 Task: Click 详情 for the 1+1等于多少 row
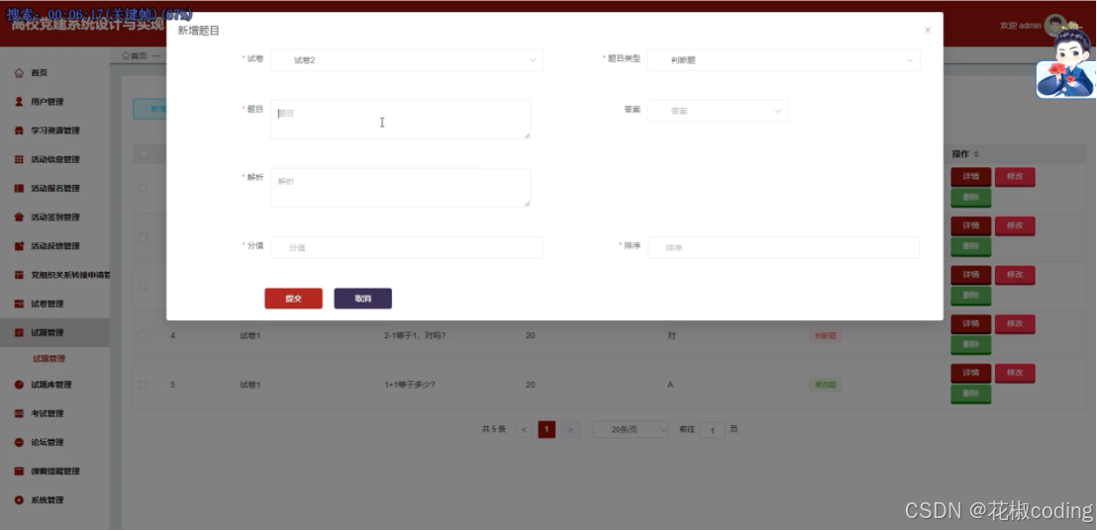pyautogui.click(x=970, y=373)
